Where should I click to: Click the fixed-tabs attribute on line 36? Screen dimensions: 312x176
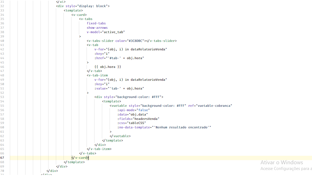[96, 23]
